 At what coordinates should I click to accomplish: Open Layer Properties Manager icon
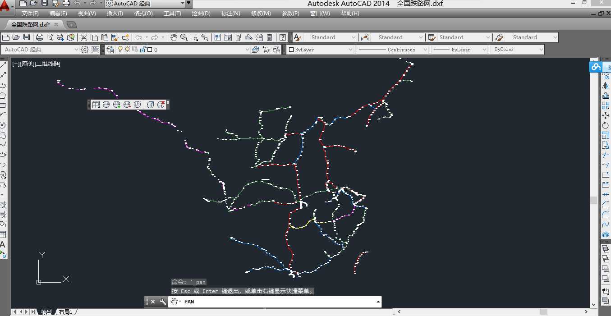110,50
